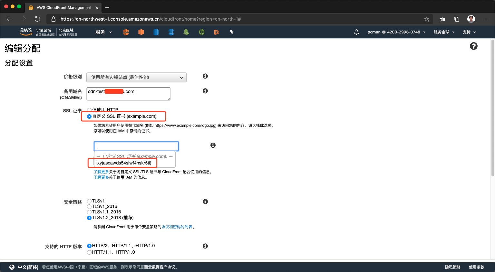Click the AWS logo home icon

point(26,31)
